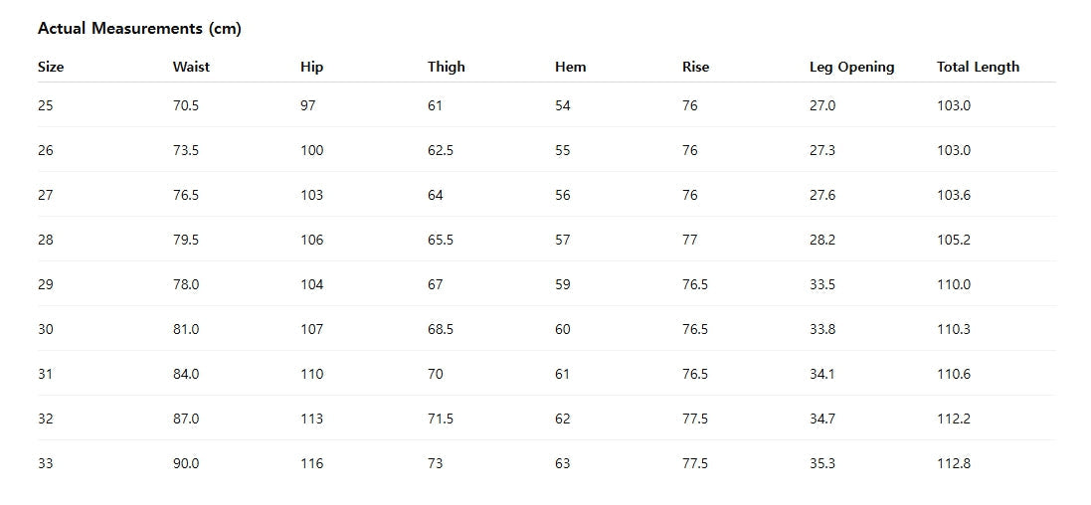Select the Size column header
The image size is (1091, 505).
click(51, 68)
